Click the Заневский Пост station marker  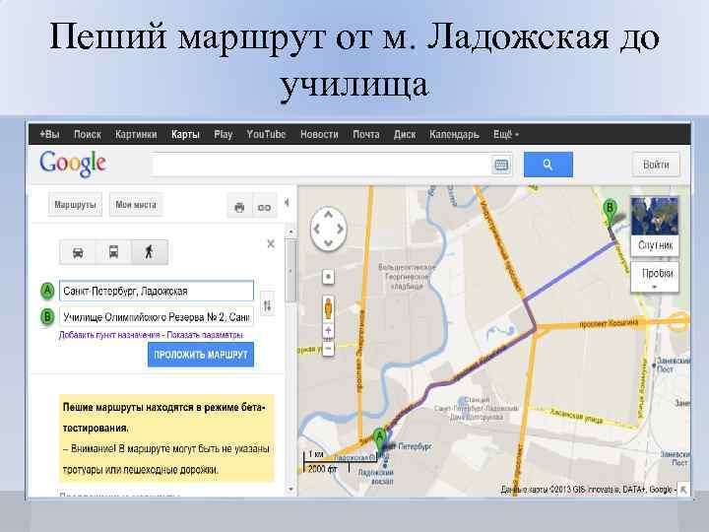pyautogui.click(x=654, y=365)
